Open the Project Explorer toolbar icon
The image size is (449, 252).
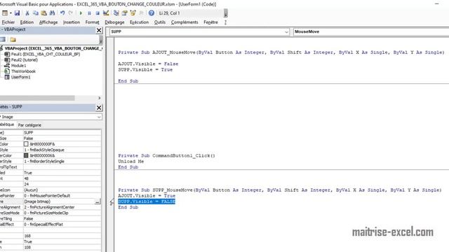116,13
